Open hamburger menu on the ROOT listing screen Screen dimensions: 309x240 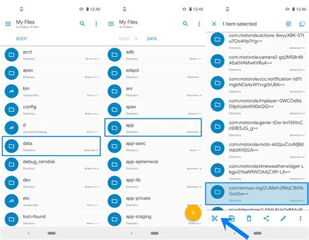point(8,23)
